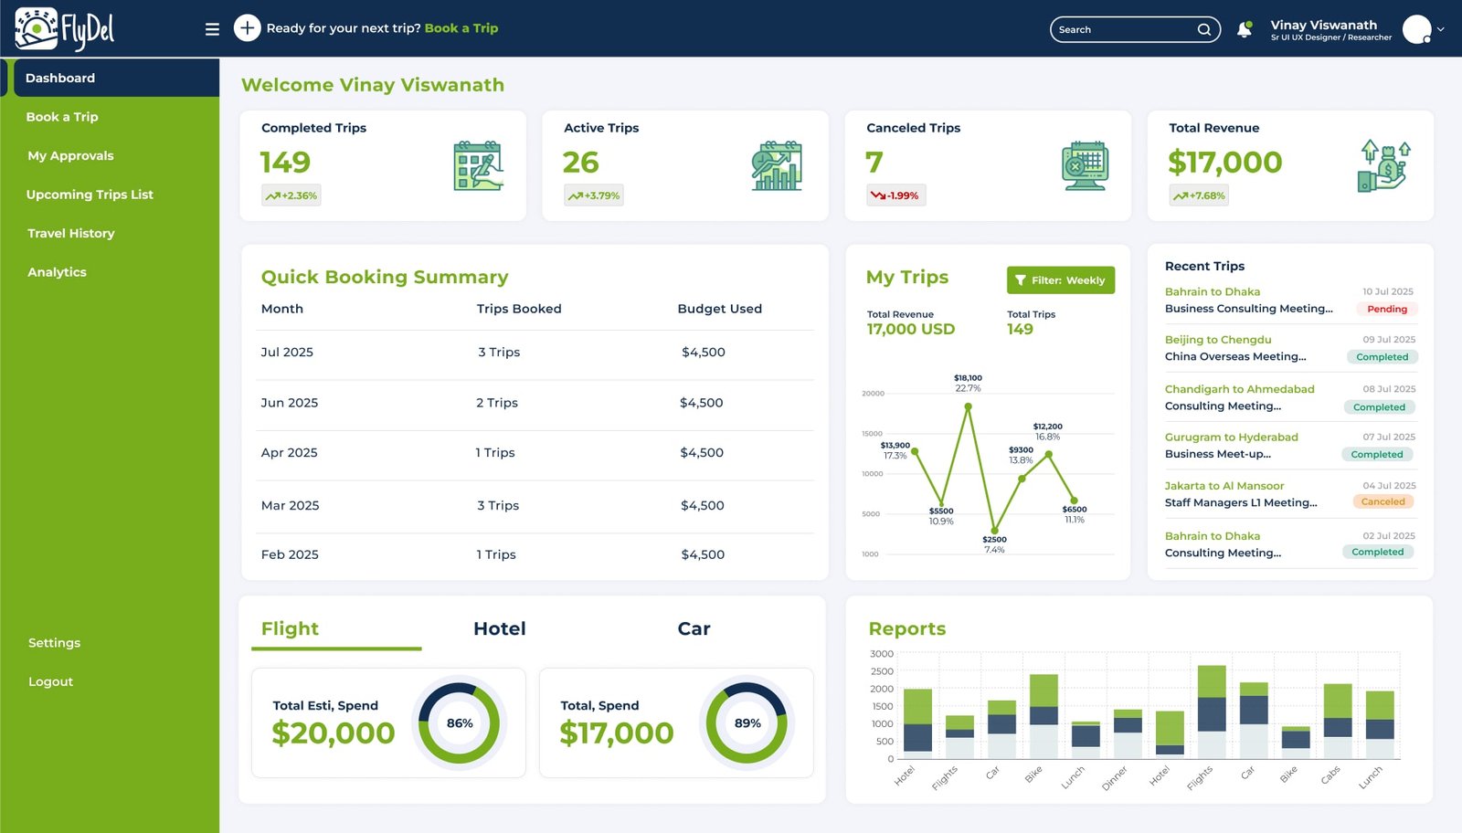Click the Canceled Trips calendar icon
Screen dimensions: 1462x833
[x=1085, y=166]
